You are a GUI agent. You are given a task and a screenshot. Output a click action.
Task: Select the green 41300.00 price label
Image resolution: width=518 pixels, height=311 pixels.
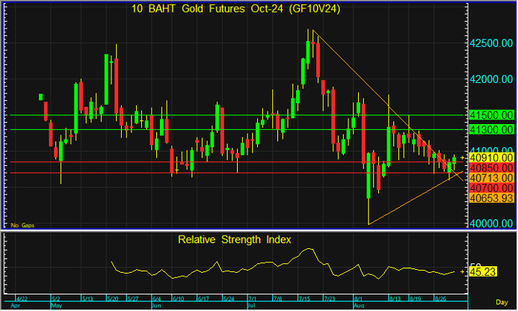[491, 129]
